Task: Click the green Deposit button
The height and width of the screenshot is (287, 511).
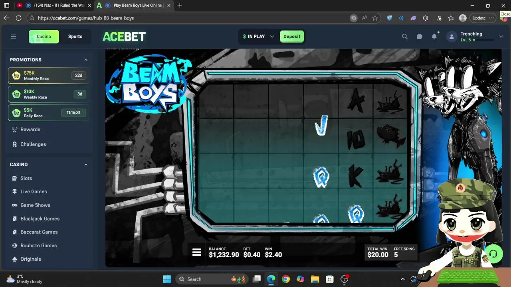Action: [292, 37]
